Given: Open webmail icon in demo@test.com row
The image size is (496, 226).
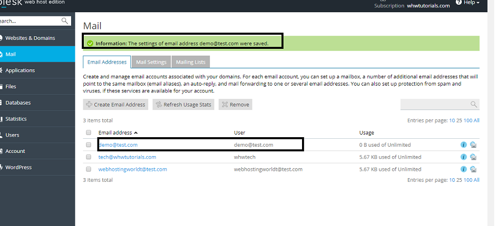Looking at the screenshot, I should (x=473, y=145).
